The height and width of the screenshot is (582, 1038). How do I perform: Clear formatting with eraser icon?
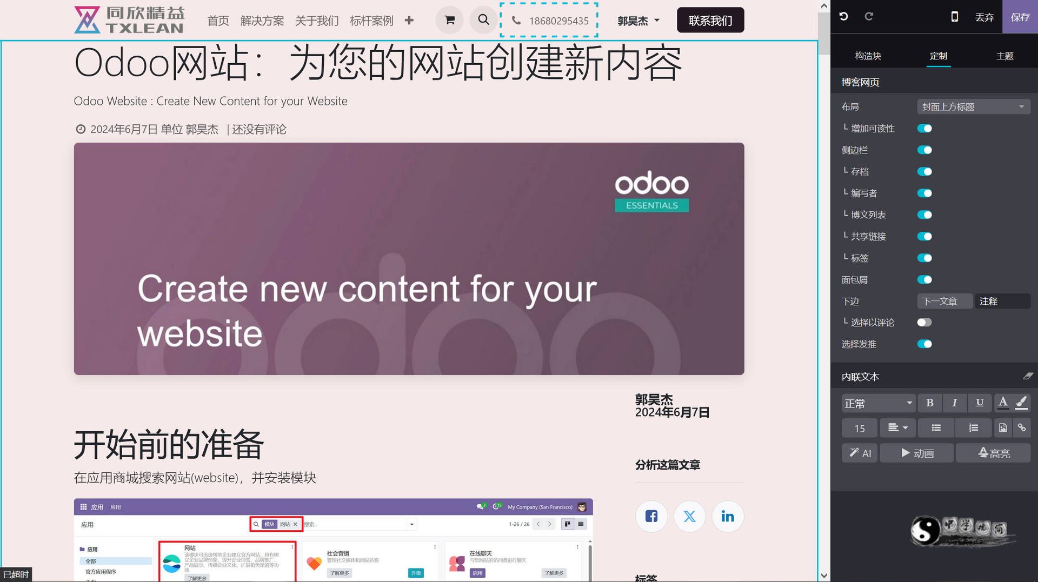click(x=1028, y=376)
